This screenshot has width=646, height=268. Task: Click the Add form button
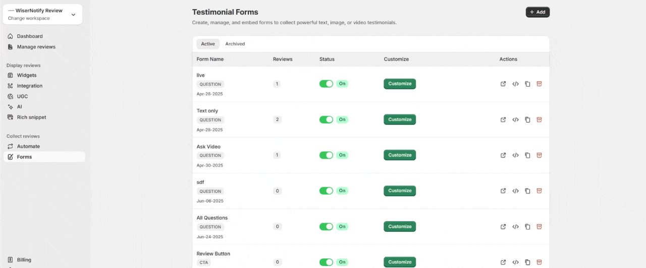[537, 12]
